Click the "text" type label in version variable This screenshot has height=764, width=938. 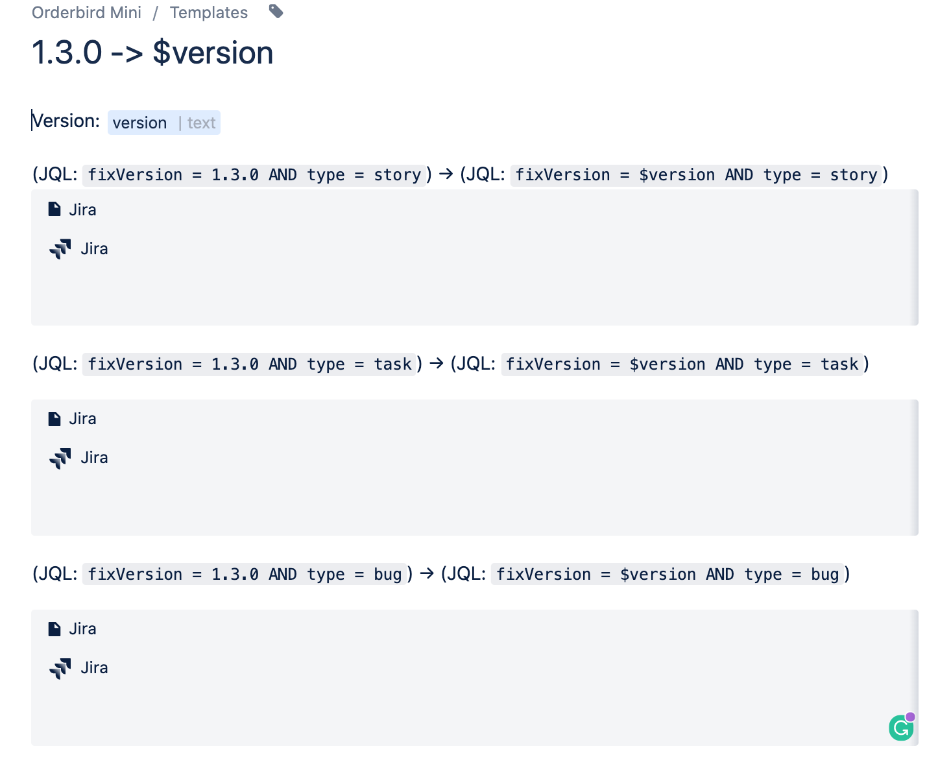click(201, 123)
